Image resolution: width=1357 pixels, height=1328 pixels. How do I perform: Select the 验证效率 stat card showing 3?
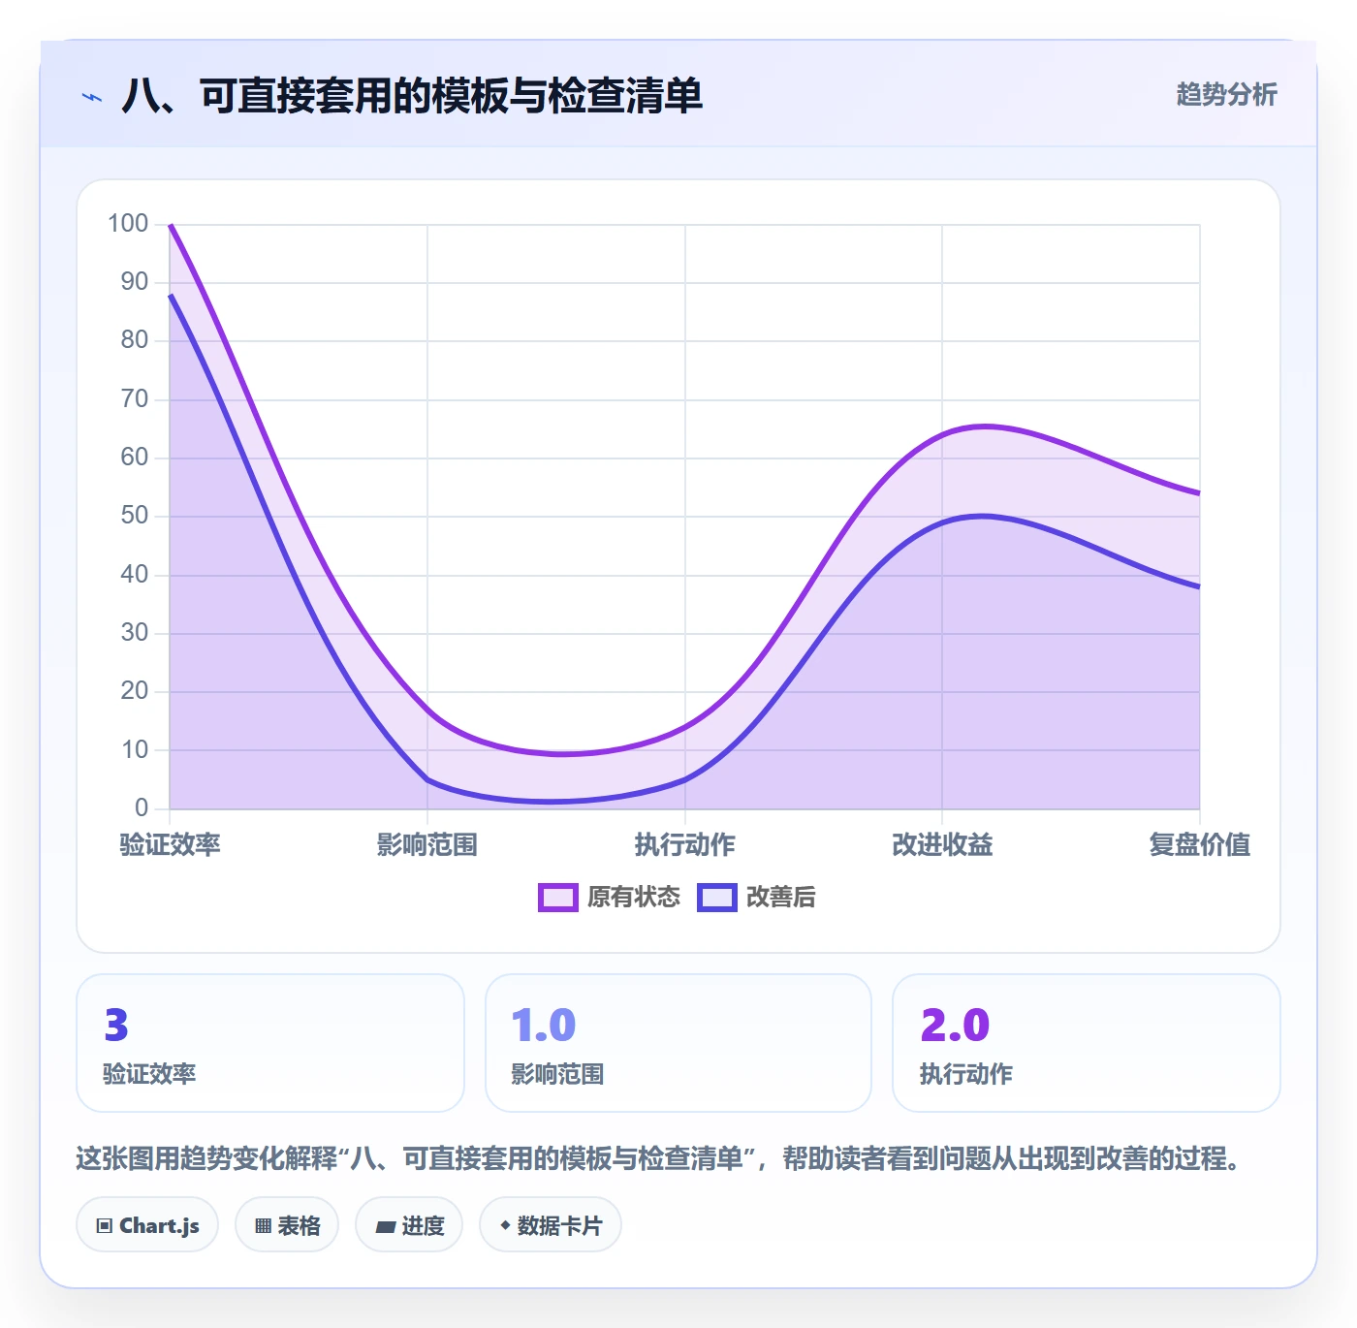(270, 1043)
